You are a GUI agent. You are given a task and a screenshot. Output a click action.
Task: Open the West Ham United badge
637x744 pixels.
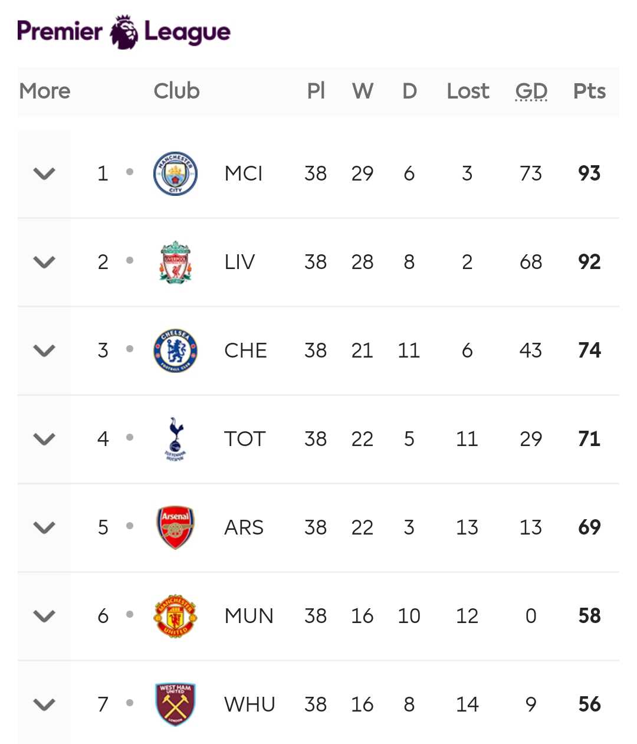(175, 704)
